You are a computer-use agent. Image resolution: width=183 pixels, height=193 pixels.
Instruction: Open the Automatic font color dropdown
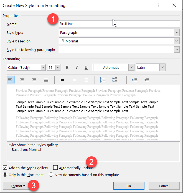pyautogui.click(x=131, y=67)
